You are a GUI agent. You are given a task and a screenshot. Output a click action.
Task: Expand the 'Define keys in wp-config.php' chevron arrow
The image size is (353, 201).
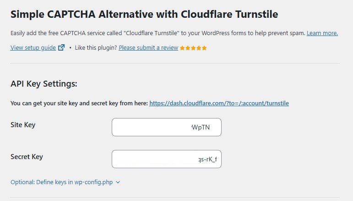(x=118, y=182)
